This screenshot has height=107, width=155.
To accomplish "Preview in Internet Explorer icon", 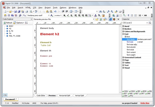I will click(x=111, y=19).
